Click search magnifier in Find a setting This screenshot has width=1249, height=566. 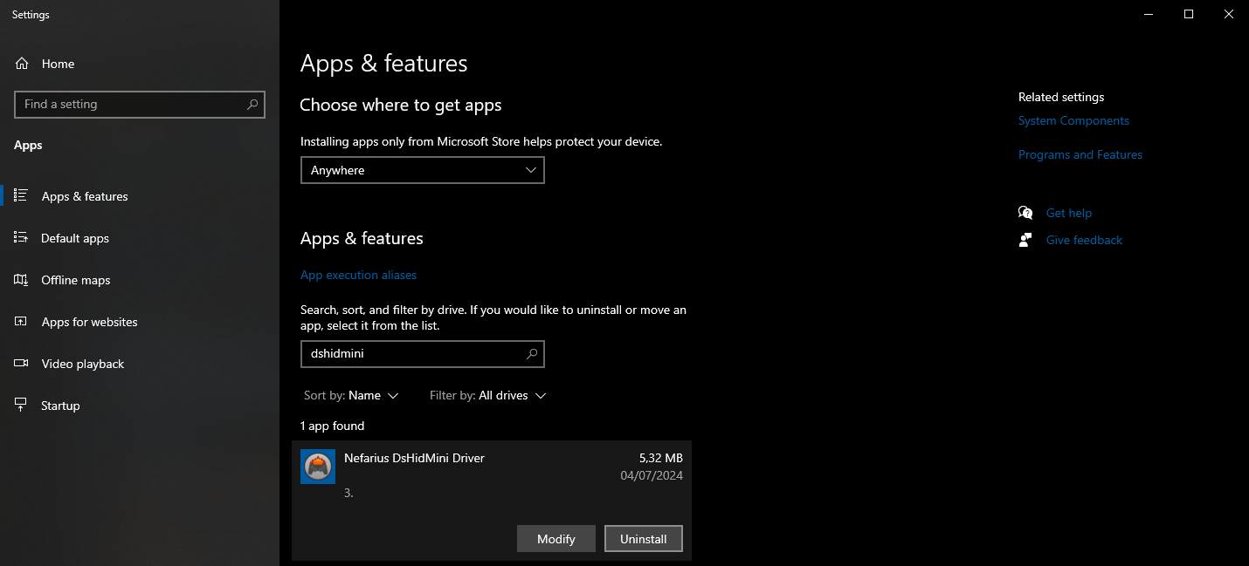pyautogui.click(x=252, y=104)
